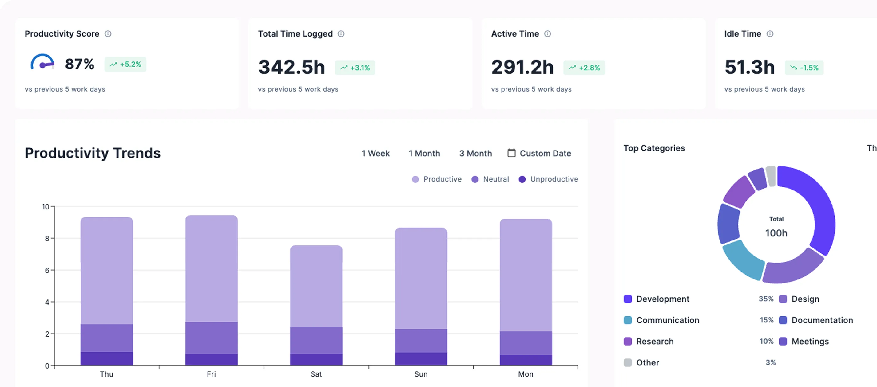
Task: Click the Communication legend label
Action: 668,320
